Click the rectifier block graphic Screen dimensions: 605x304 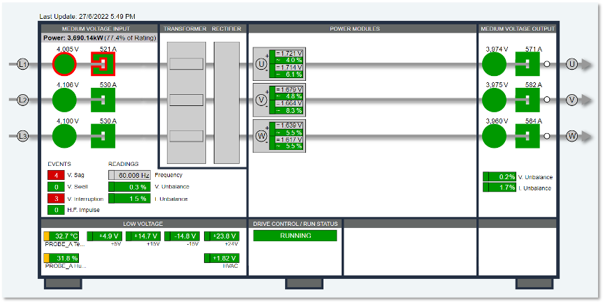(x=226, y=103)
